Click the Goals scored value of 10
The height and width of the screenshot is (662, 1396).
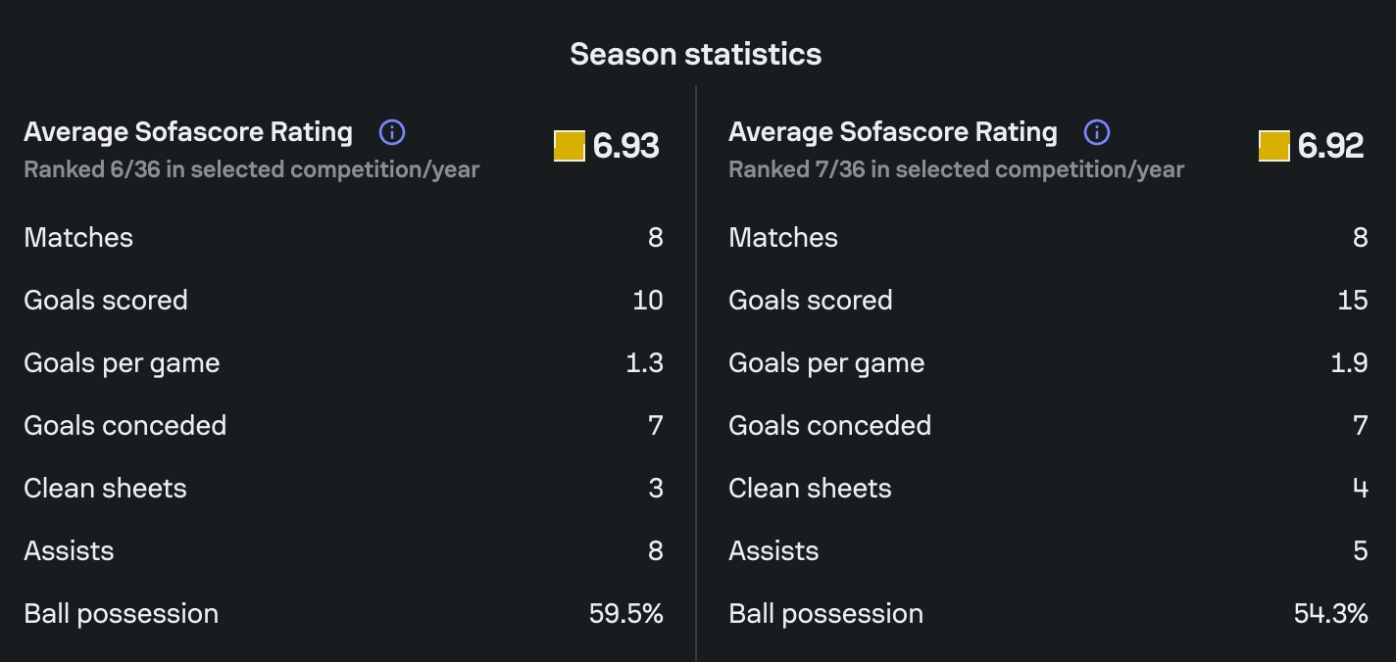coord(648,300)
